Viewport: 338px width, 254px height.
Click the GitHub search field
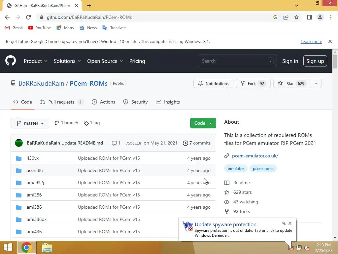[x=237, y=61]
